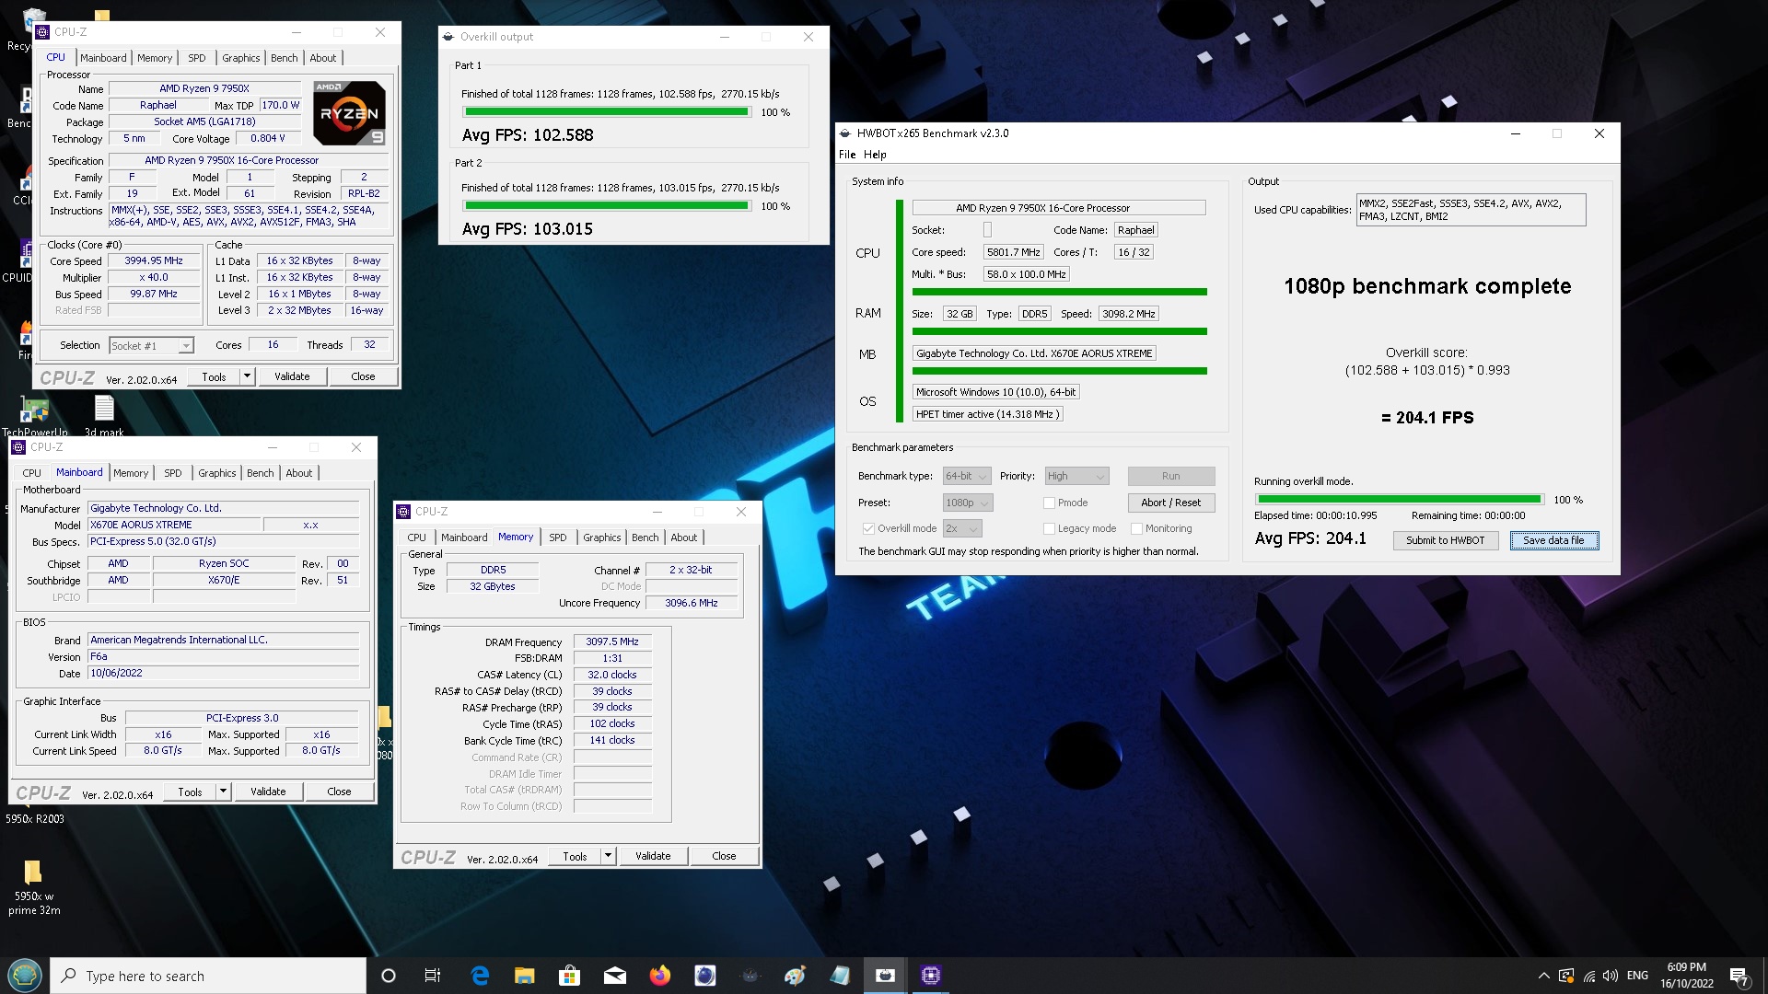Open Cortana from the taskbar
This screenshot has height=994, width=1768.
point(388,976)
